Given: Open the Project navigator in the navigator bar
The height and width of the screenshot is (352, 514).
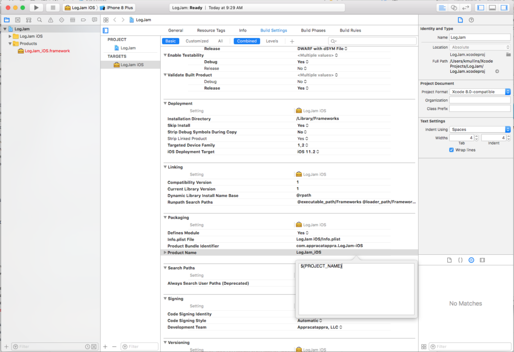Looking at the screenshot, I should [x=7, y=19].
